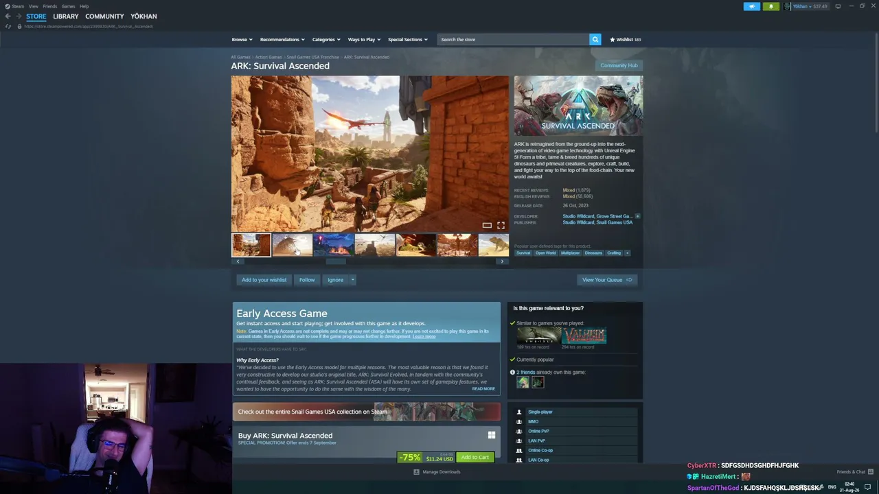Click READ MORE in the Early Access section
This screenshot has height=494, width=879.
coord(483,389)
